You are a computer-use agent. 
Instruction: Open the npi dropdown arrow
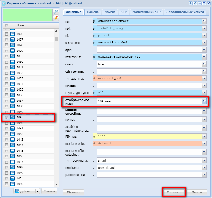204,28
